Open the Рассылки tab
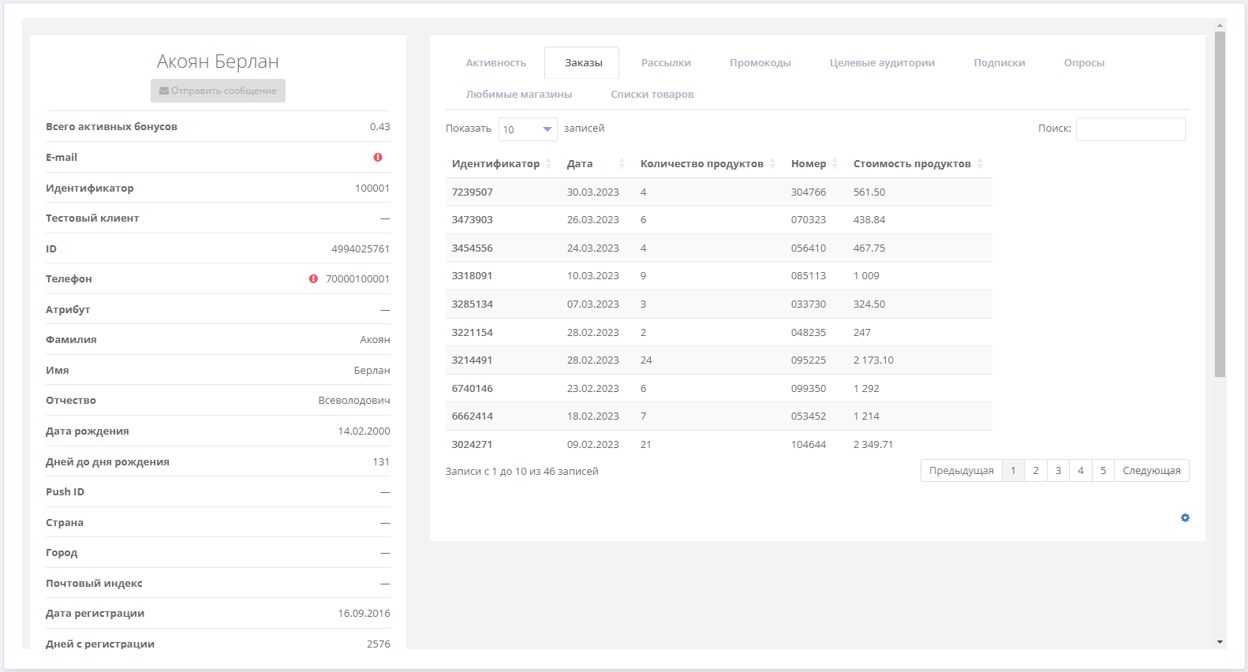This screenshot has width=1248, height=672. [666, 63]
